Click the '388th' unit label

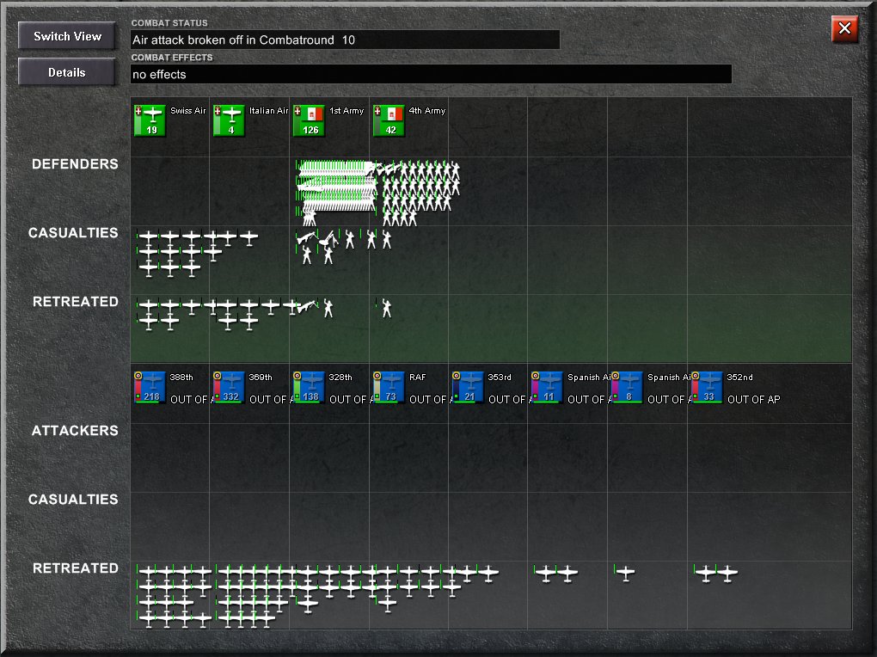pyautogui.click(x=181, y=378)
